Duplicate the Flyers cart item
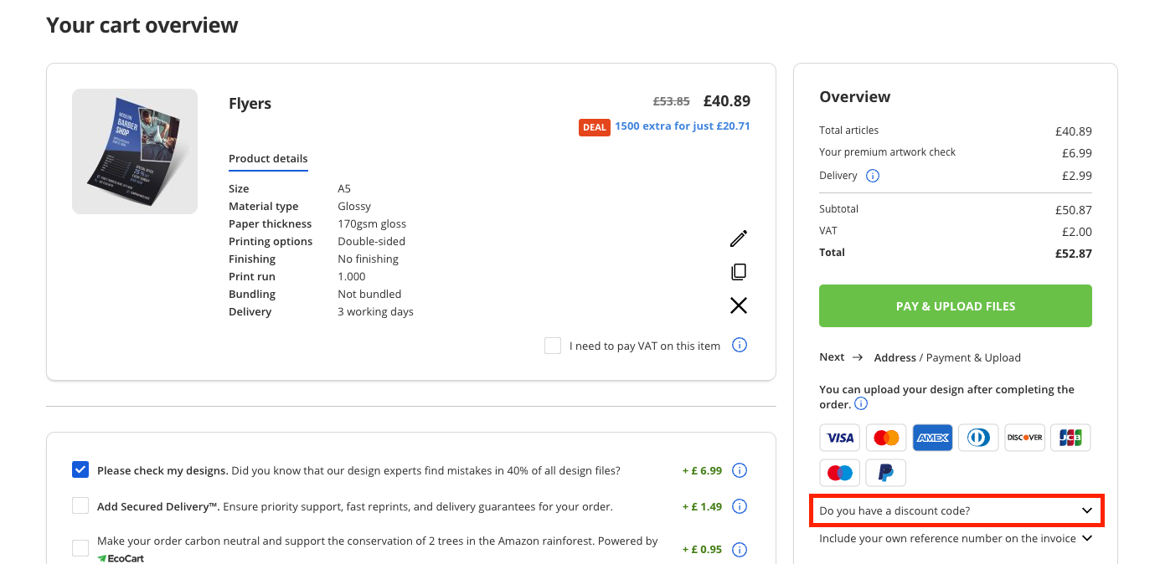 point(738,272)
